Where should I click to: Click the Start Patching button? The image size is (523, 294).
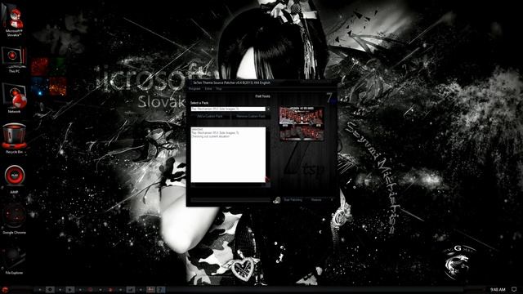click(x=293, y=199)
